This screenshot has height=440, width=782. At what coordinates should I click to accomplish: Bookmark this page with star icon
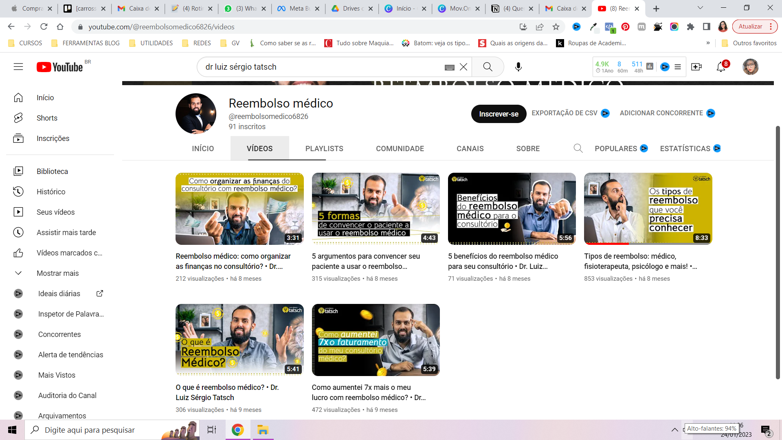pyautogui.click(x=556, y=27)
